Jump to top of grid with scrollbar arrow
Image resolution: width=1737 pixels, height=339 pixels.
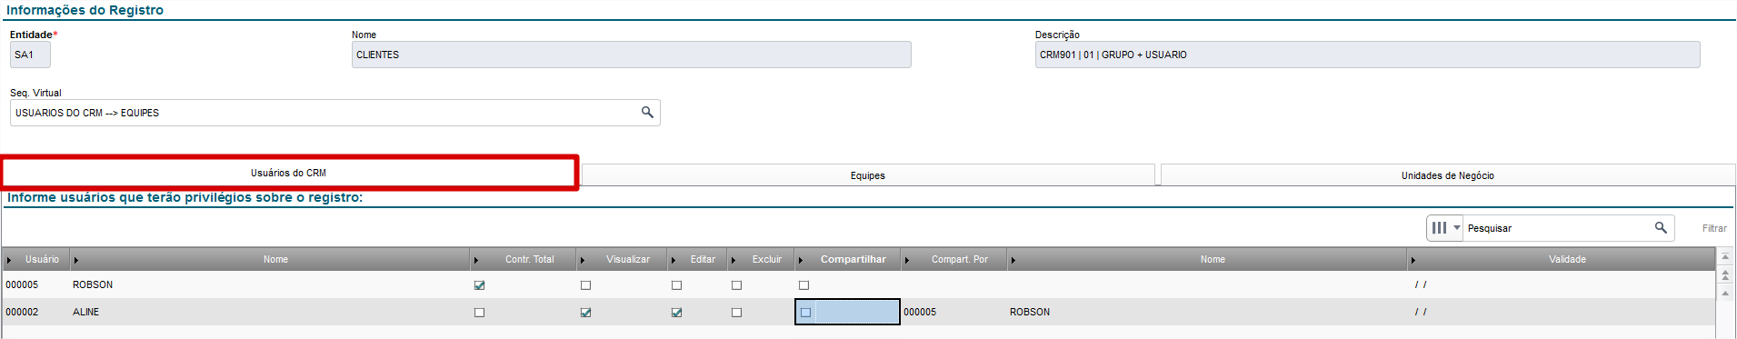[x=1725, y=257]
